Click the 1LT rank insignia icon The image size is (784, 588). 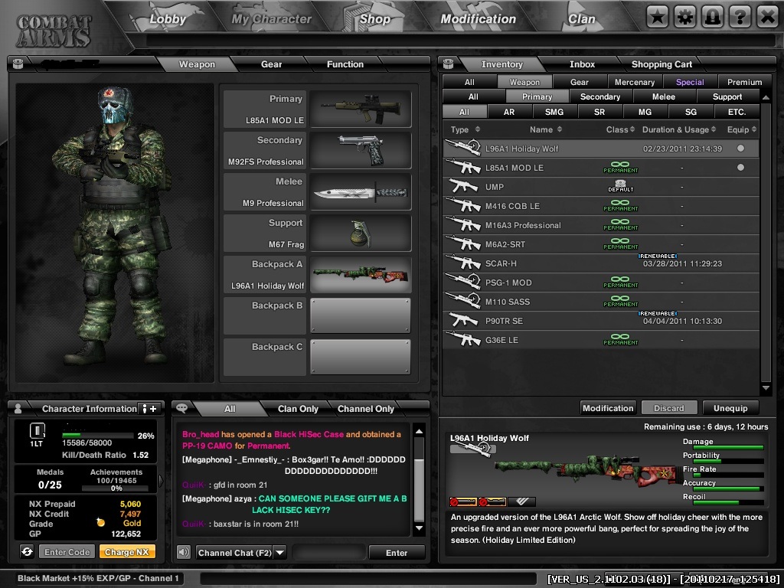[x=38, y=430]
